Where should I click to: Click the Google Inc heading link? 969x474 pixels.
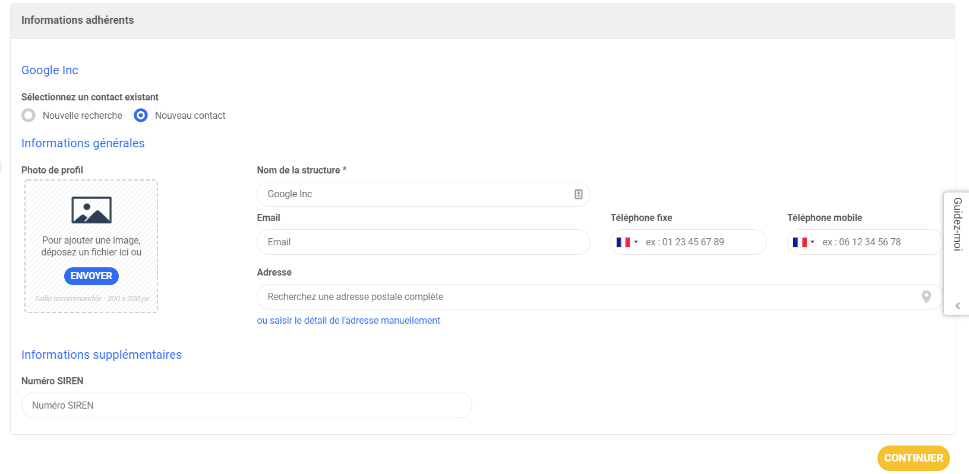pos(50,70)
